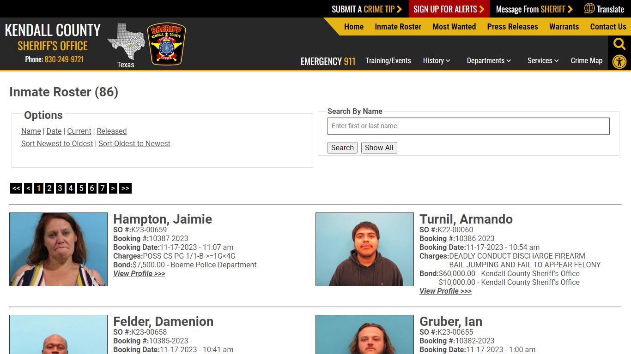Open the site search magnifier icon
The height and width of the screenshot is (354, 631).
(x=619, y=44)
